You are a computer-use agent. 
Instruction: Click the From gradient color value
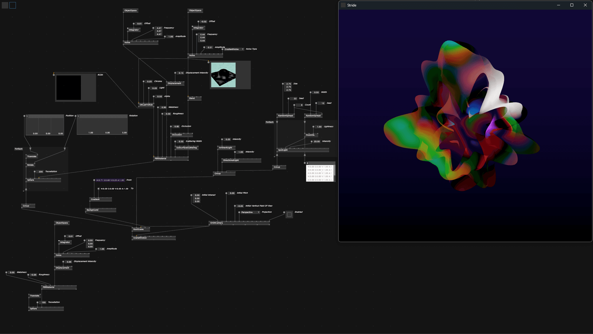tap(110, 180)
